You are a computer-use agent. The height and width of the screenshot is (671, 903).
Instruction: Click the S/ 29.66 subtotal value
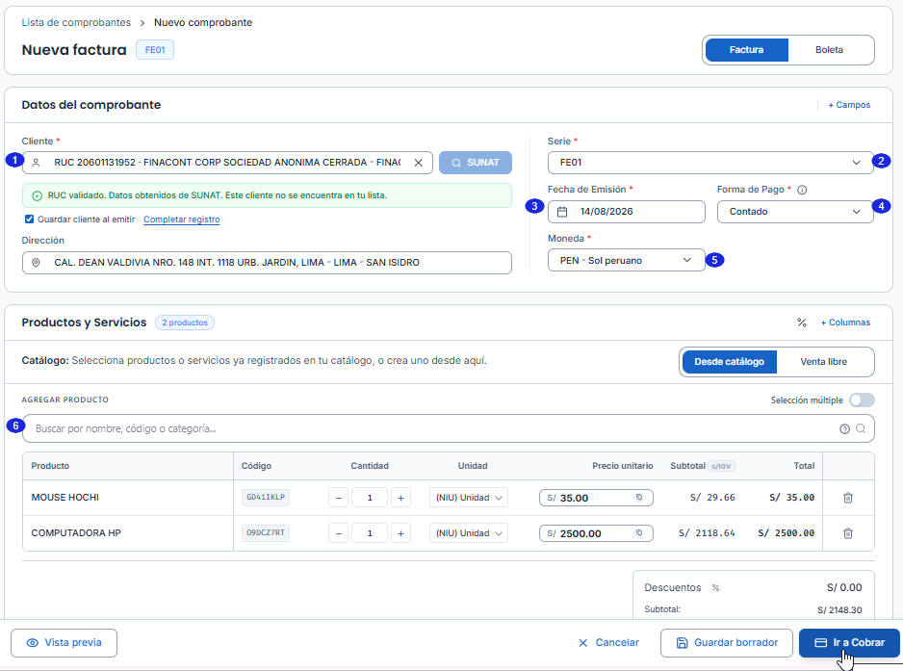click(712, 498)
